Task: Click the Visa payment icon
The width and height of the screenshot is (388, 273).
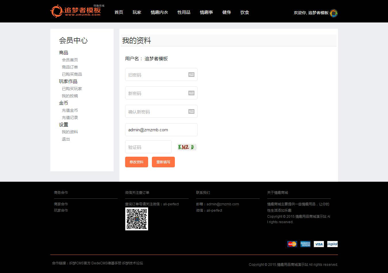Action: [x=319, y=244]
